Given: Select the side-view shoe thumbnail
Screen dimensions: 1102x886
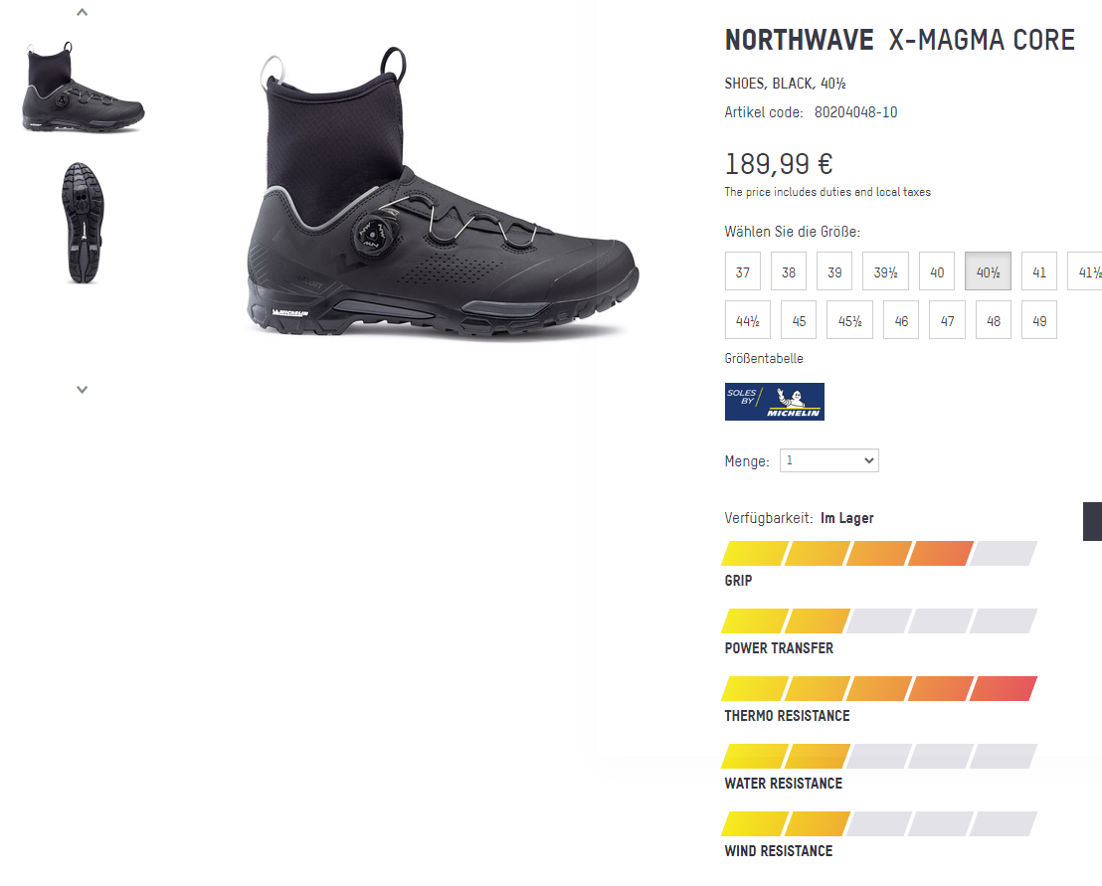Looking at the screenshot, I should [84, 88].
